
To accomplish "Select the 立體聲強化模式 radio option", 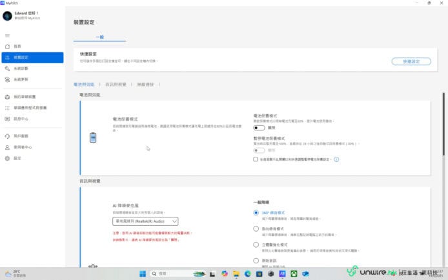I will pyautogui.click(x=256, y=245).
